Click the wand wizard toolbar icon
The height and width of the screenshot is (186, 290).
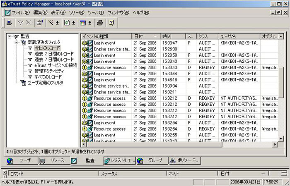tap(50, 23)
